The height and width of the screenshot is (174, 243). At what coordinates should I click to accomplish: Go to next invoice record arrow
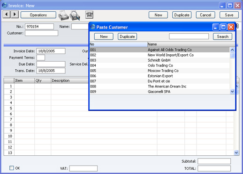point(15,14)
